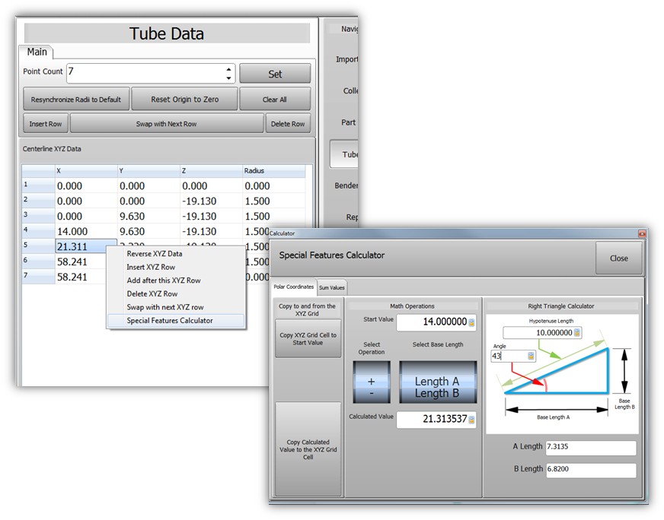The height and width of the screenshot is (520, 664).
Task: Open keypad icon in Hypotenuse Length field
Action: (x=577, y=333)
